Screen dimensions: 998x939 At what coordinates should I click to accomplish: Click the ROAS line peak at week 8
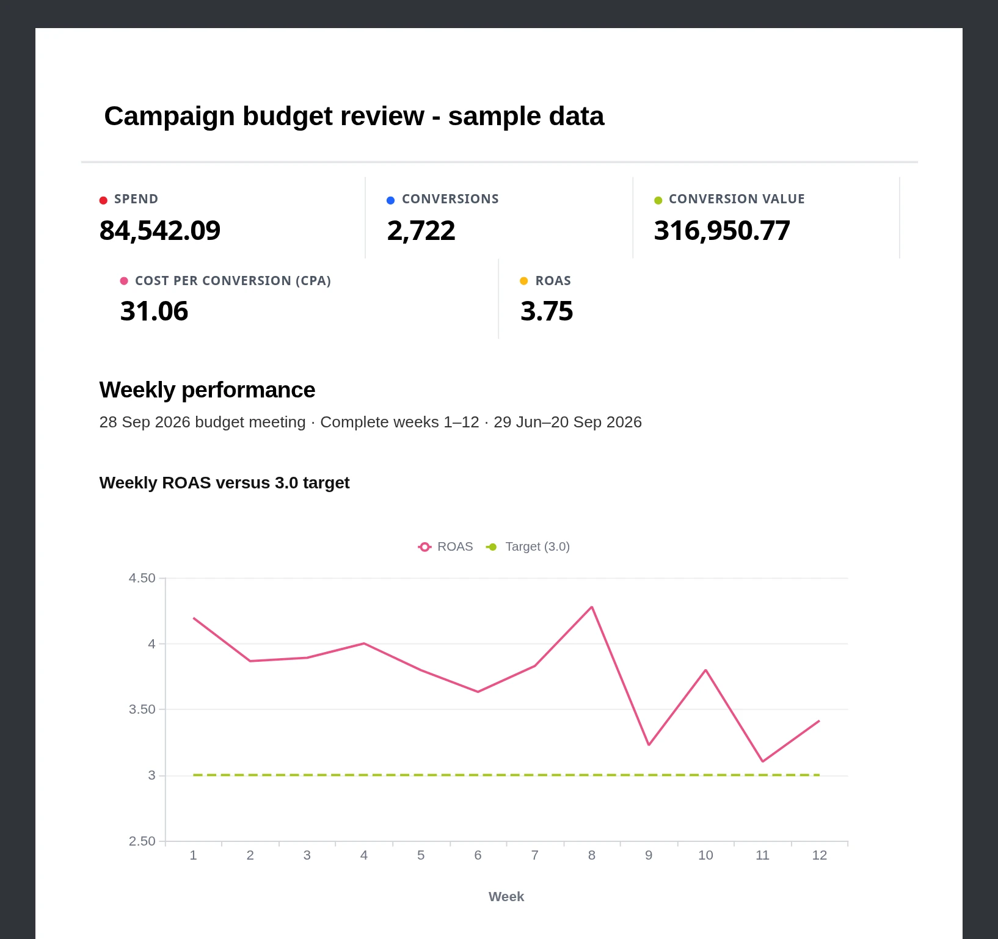pos(592,607)
